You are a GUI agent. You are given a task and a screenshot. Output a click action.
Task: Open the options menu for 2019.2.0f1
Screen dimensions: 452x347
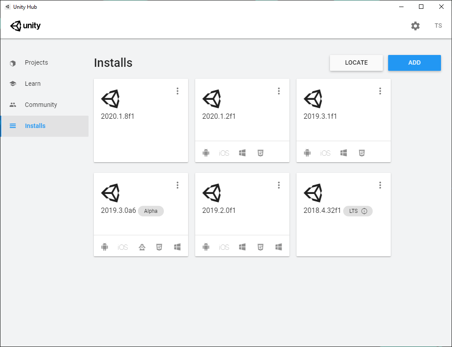279,185
